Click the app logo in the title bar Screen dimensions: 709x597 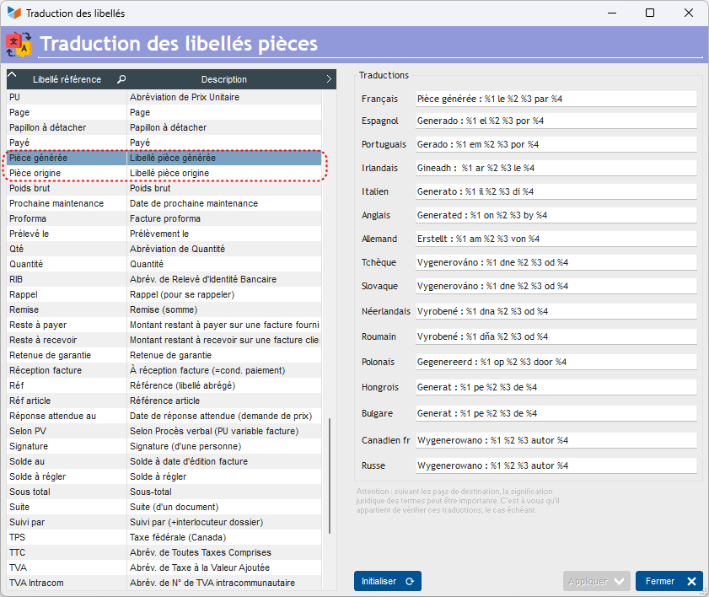14,13
